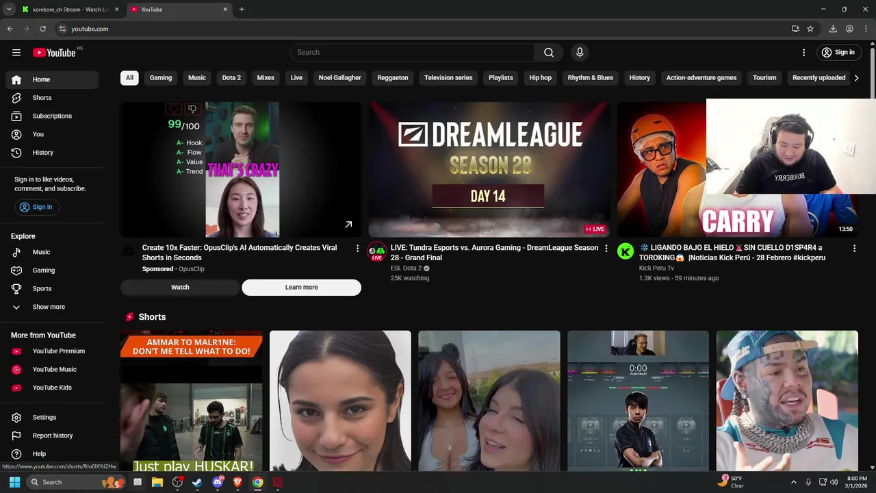Click the Watch button on the ad

[180, 288]
